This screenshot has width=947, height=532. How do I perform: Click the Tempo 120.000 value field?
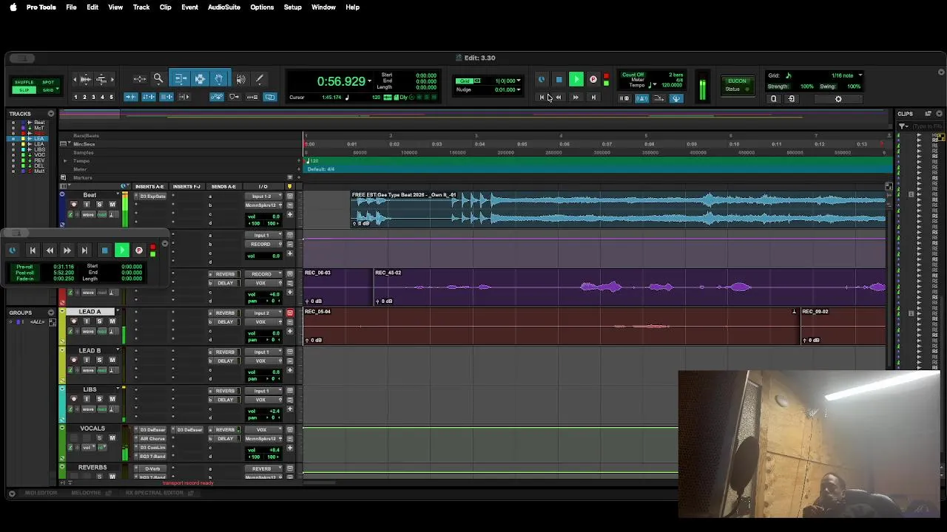pos(672,85)
